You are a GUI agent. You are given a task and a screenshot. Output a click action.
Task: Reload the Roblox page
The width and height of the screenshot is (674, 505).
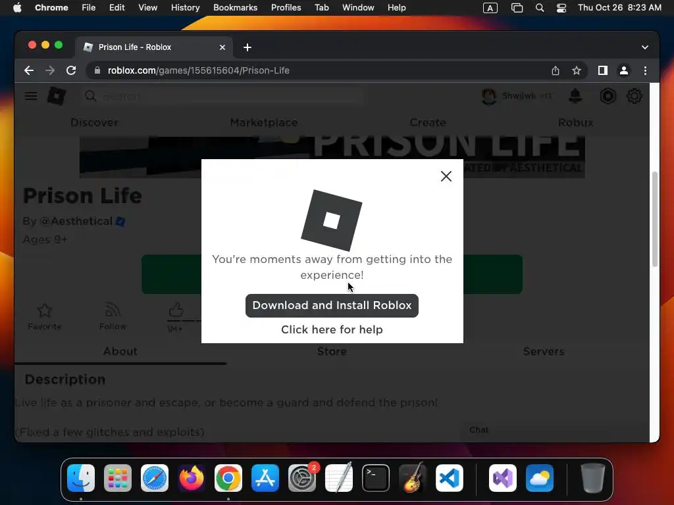pos(71,70)
